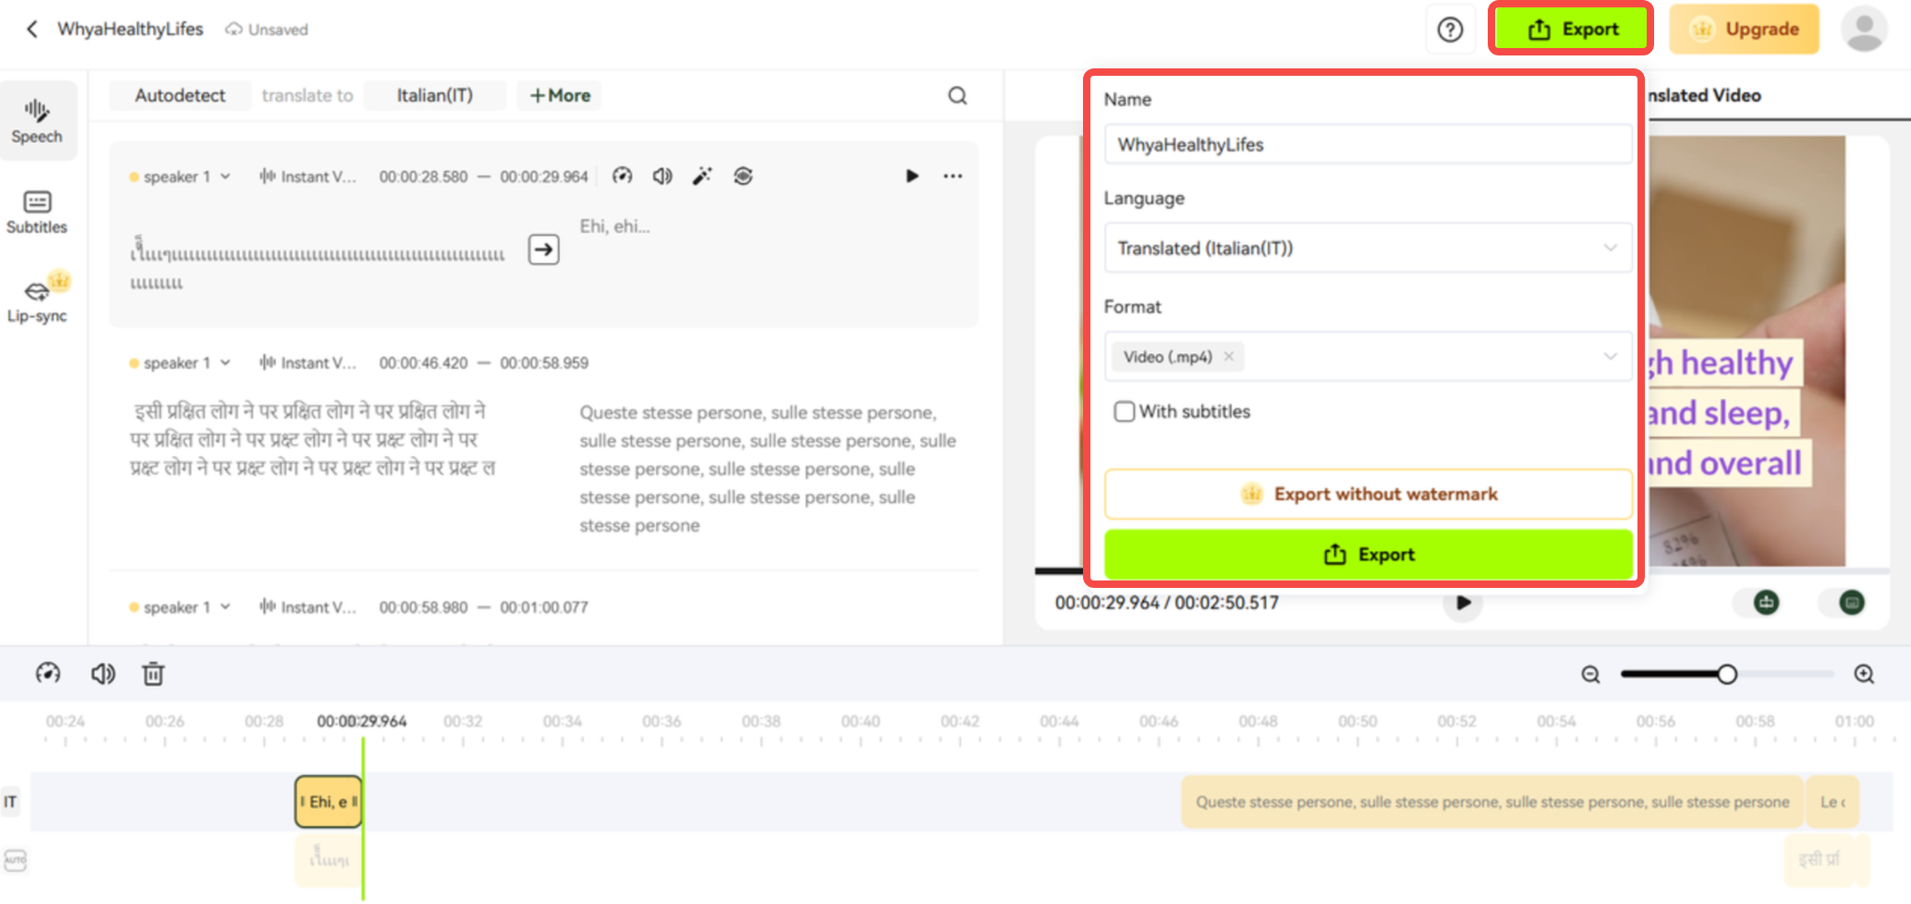The width and height of the screenshot is (1911, 904).
Task: Open the speed control on the first speech segment
Action: 622,176
